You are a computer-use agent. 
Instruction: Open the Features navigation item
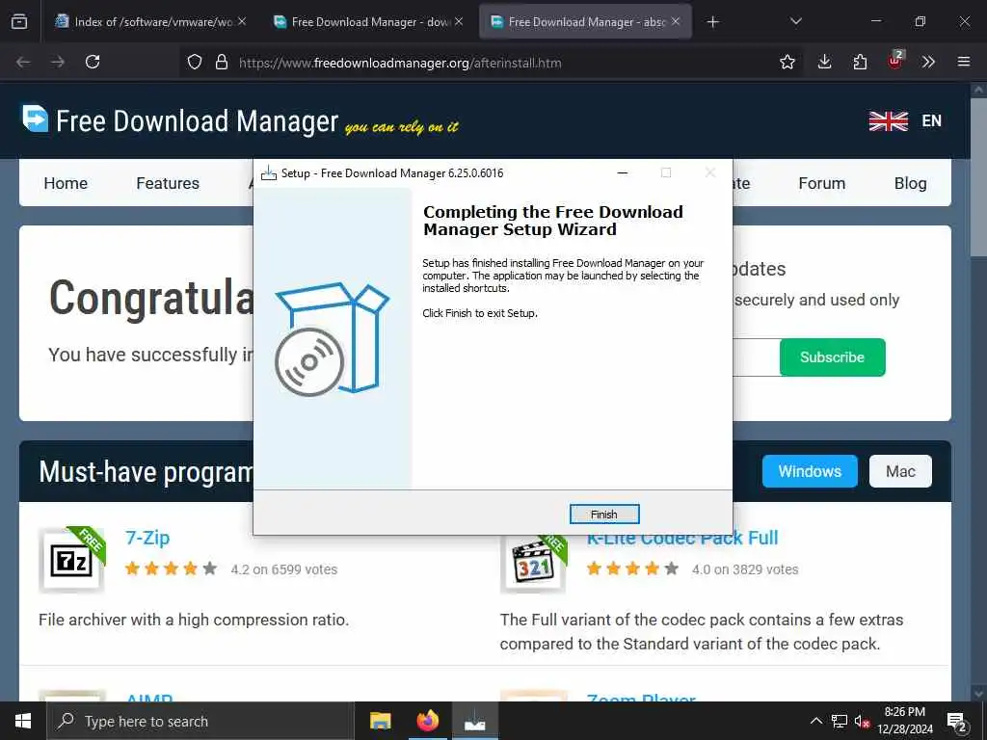point(168,183)
